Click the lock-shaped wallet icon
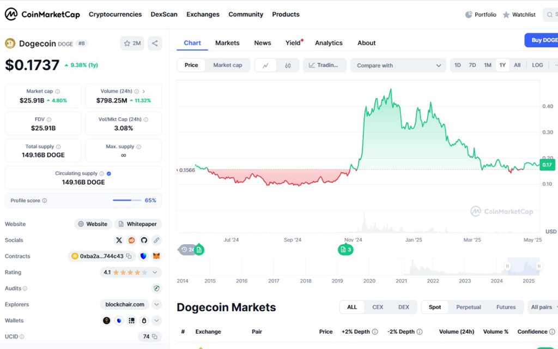This screenshot has height=349, width=558. coord(144,321)
